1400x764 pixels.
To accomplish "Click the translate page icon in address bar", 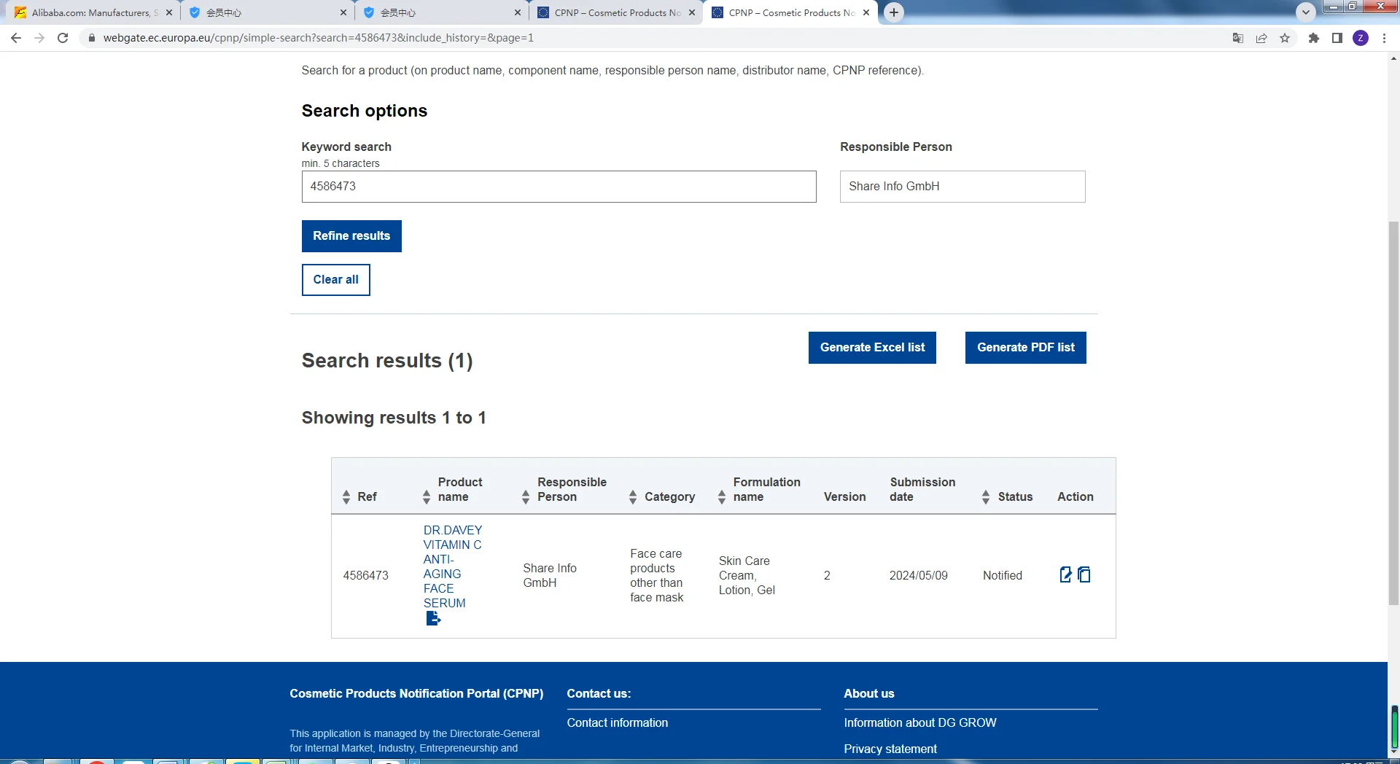I will point(1237,38).
